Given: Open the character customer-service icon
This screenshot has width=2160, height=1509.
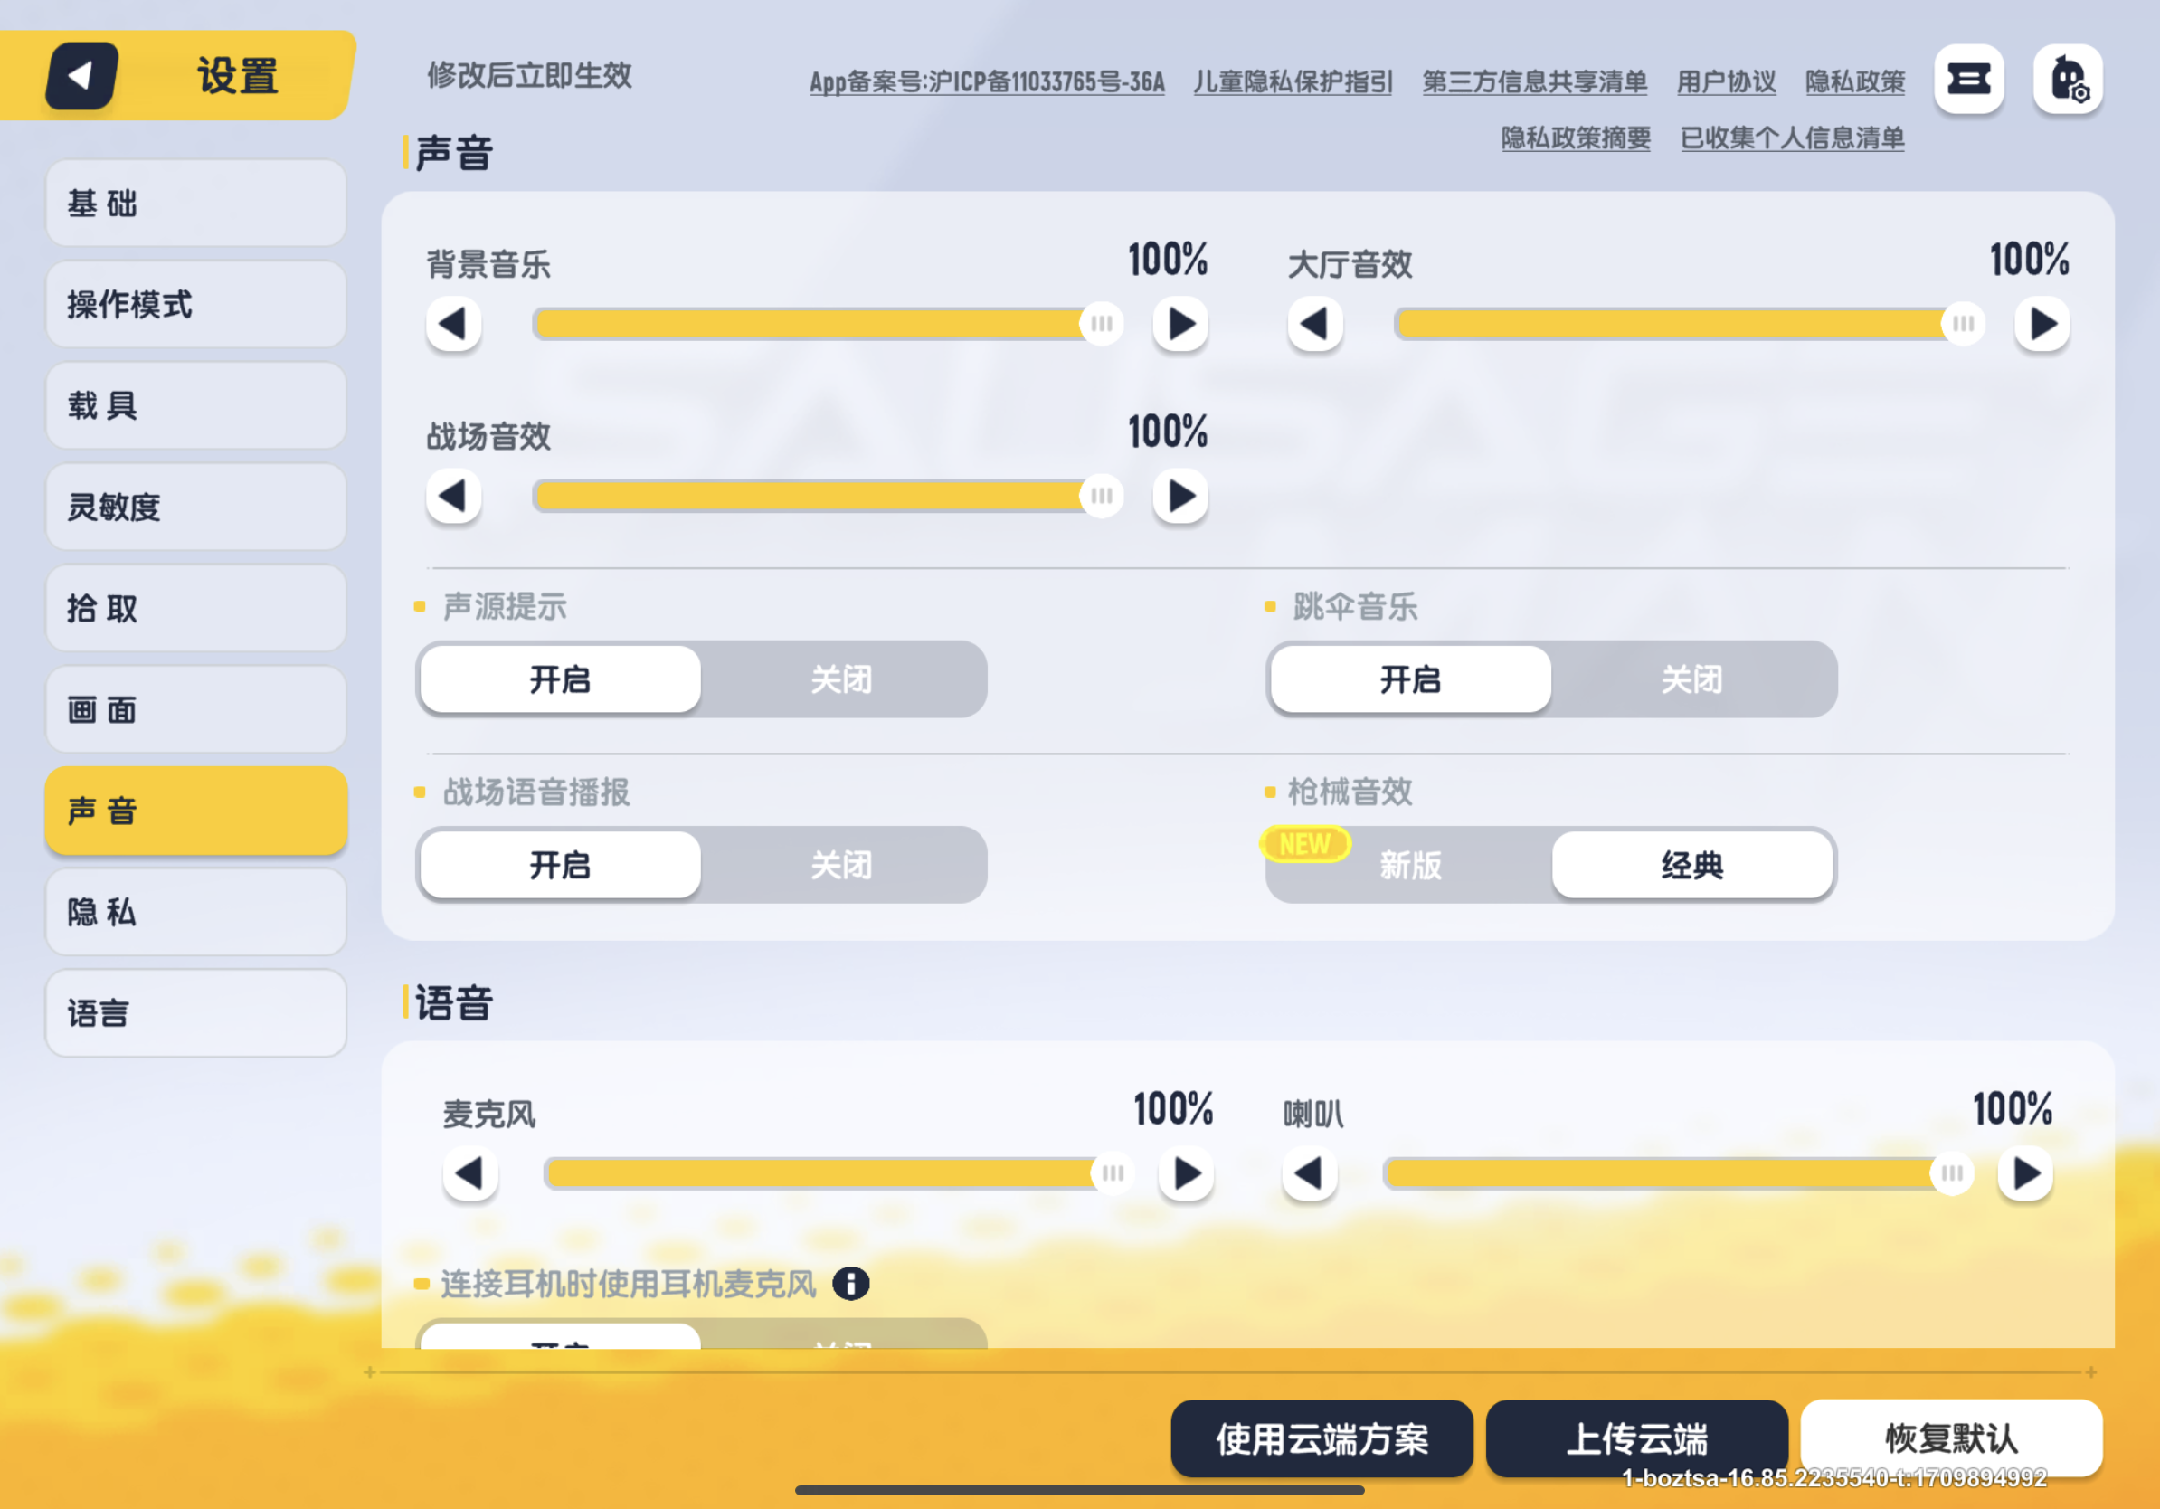Looking at the screenshot, I should [2068, 79].
